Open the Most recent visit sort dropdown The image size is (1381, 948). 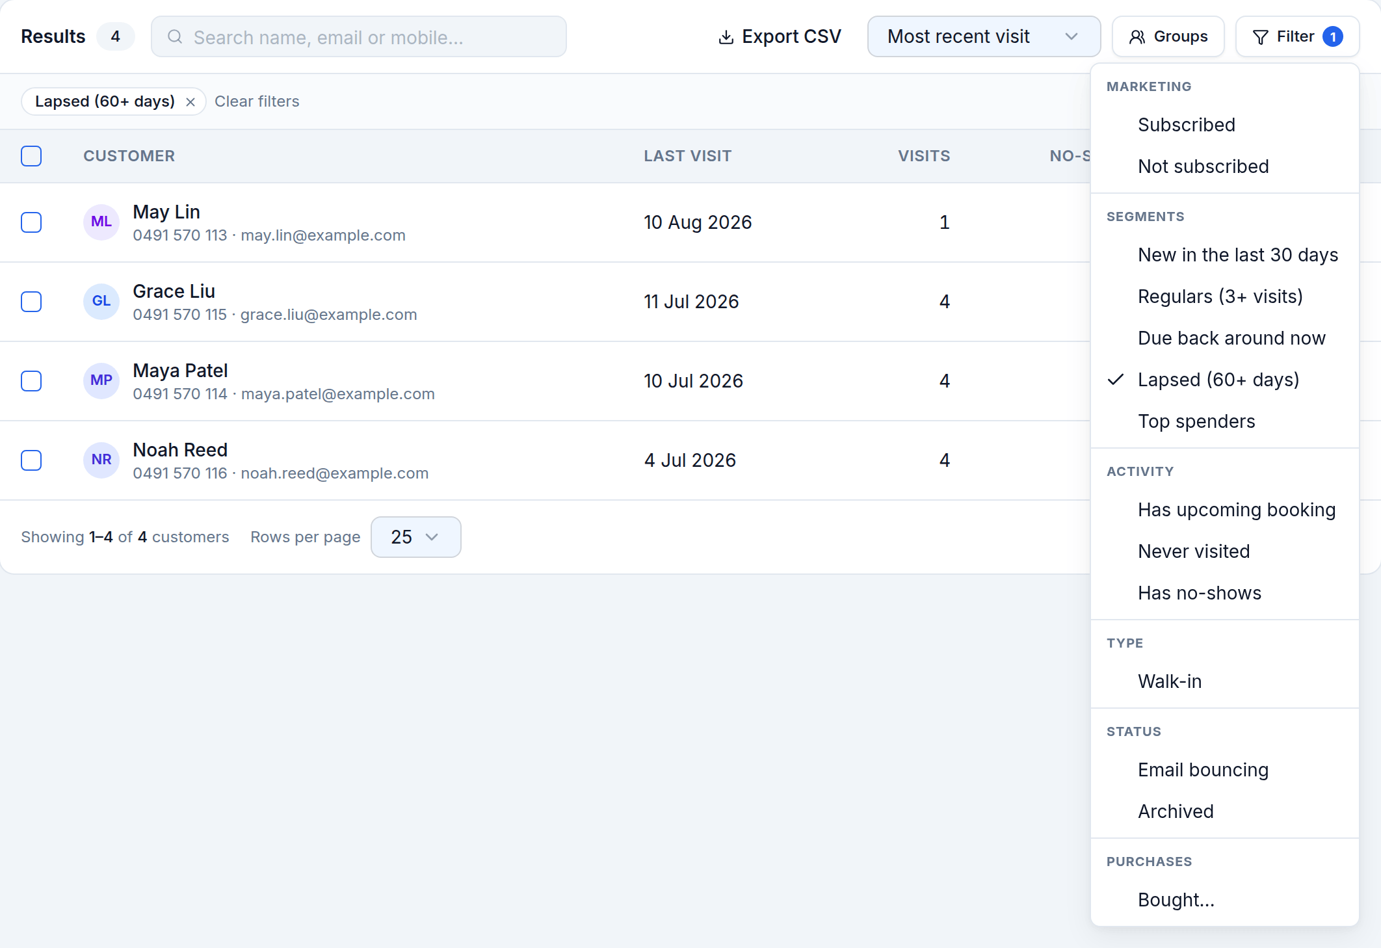[x=984, y=36]
